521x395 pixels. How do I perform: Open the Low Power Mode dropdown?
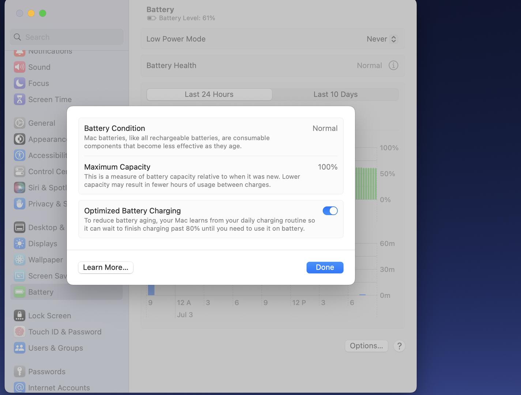click(382, 39)
